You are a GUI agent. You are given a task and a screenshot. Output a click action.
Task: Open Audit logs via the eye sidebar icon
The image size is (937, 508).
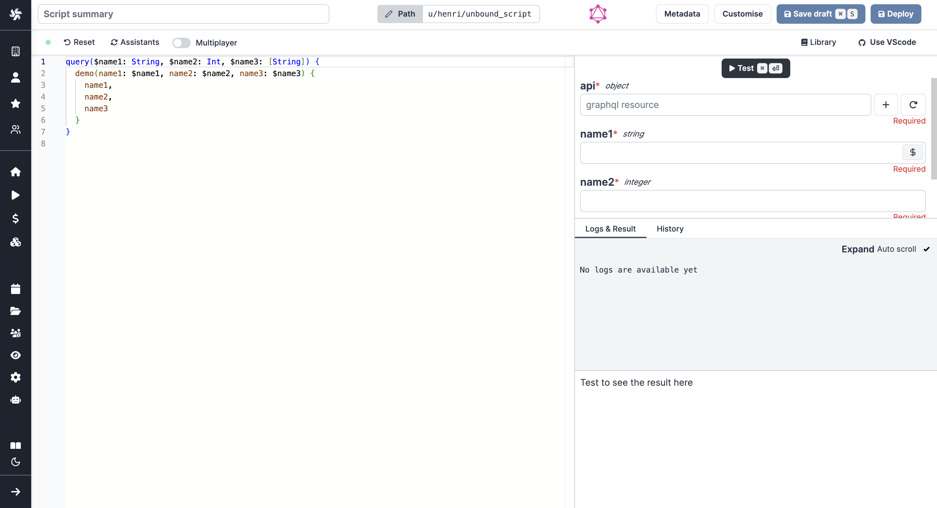pos(16,355)
